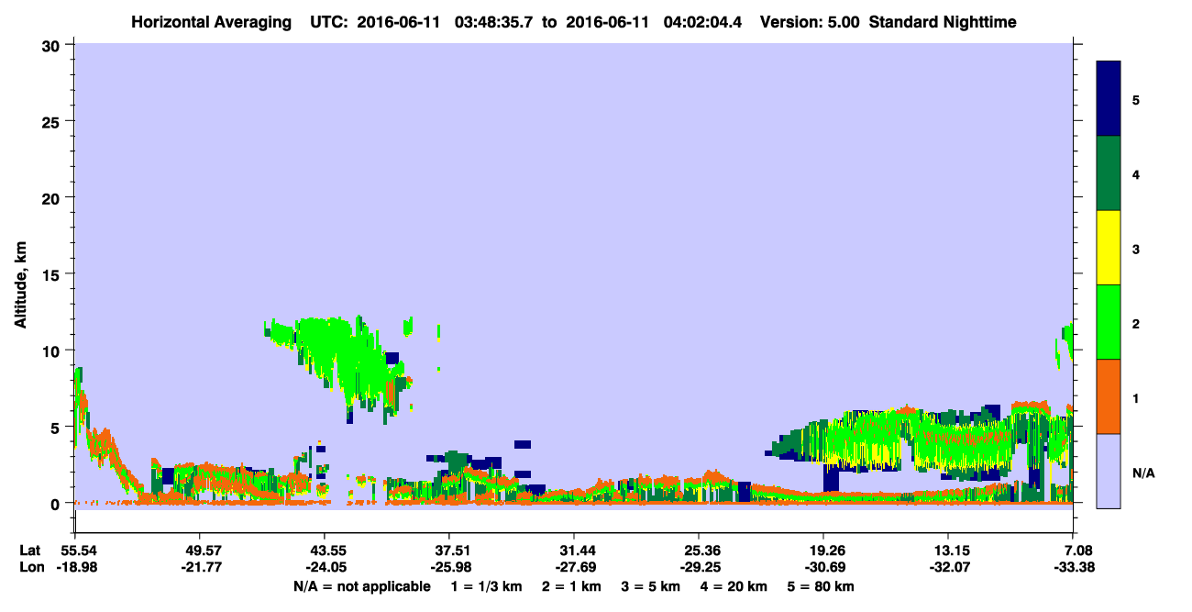Click the 20 altitude tick label

(53, 198)
